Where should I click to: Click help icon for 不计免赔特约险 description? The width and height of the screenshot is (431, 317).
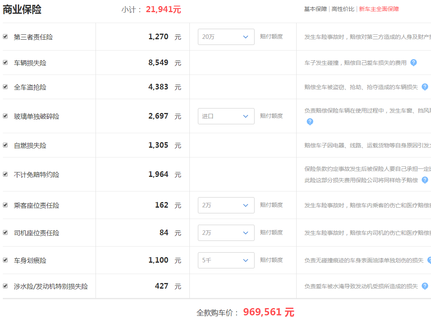425,180
